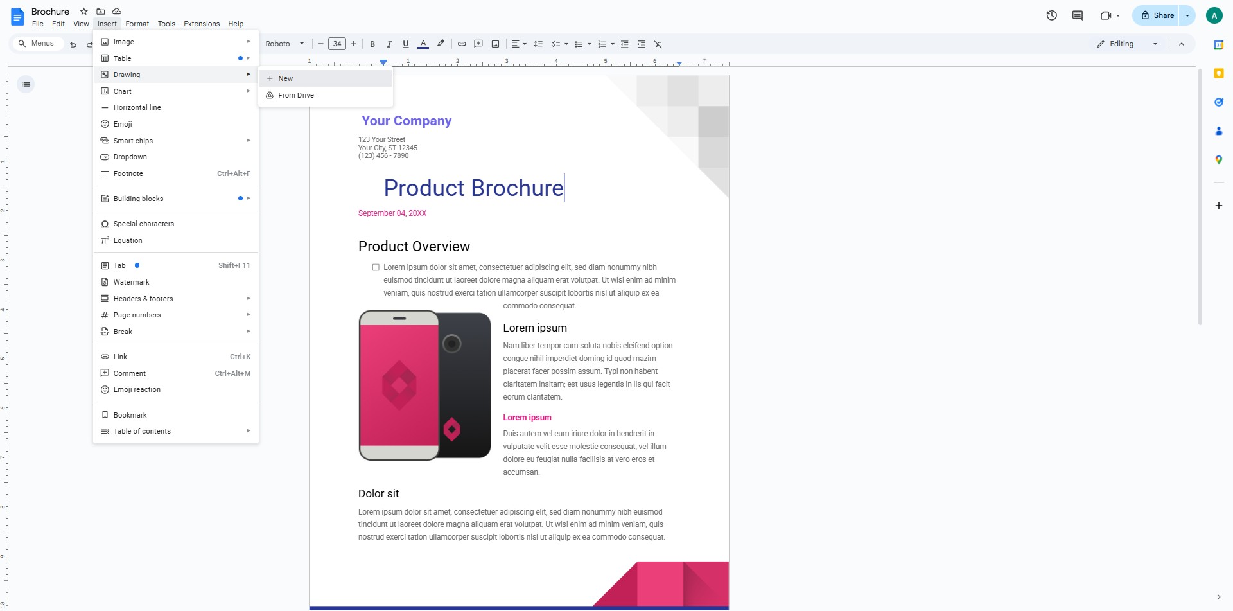Show all comments panel icon

tap(1078, 15)
